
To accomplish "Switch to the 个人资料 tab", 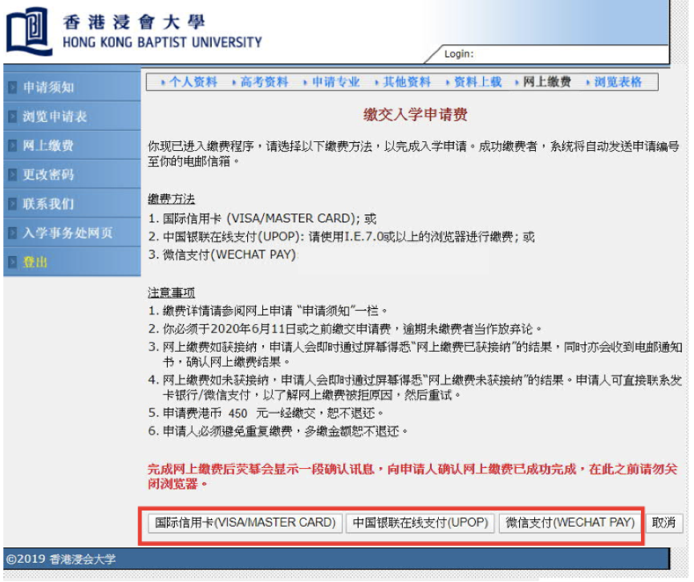I will click(x=193, y=82).
